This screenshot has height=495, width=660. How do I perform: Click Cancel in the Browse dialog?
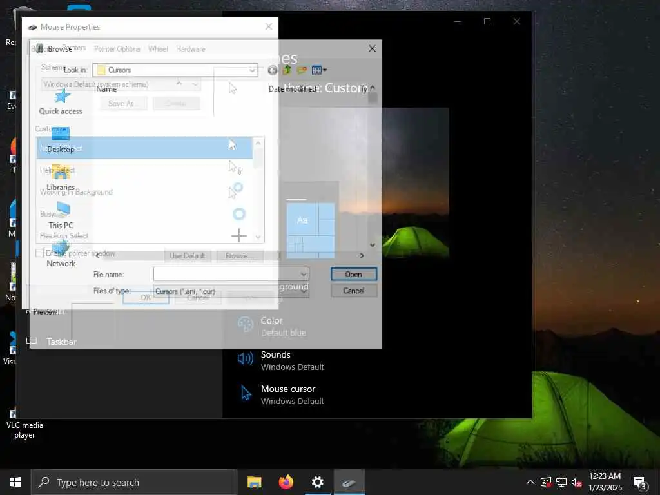[x=354, y=291]
